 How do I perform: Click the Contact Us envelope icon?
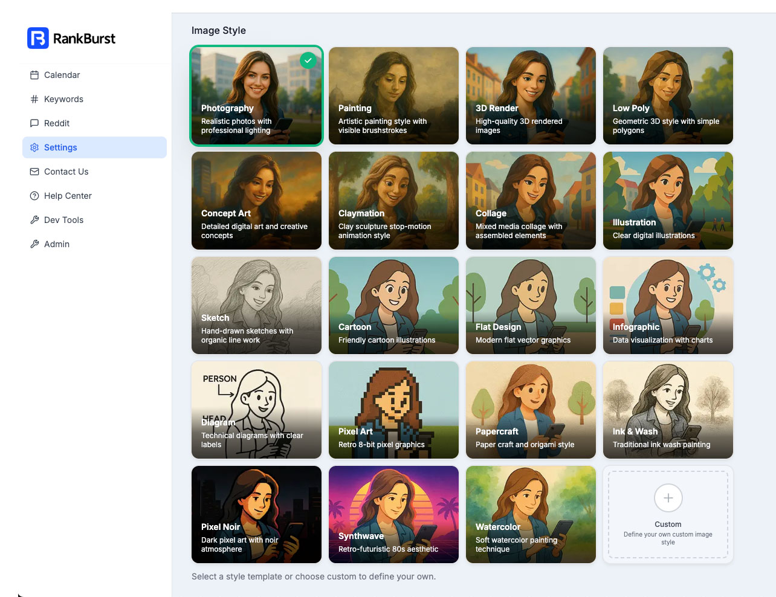pos(34,172)
